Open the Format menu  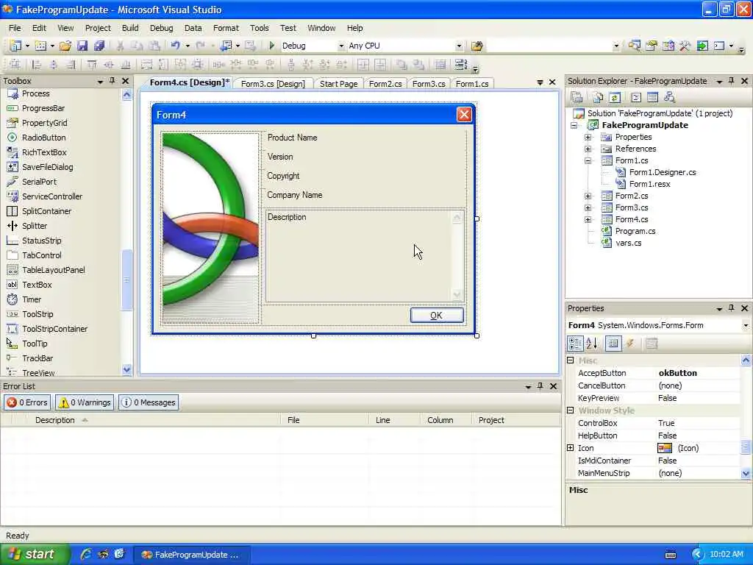[226, 28]
